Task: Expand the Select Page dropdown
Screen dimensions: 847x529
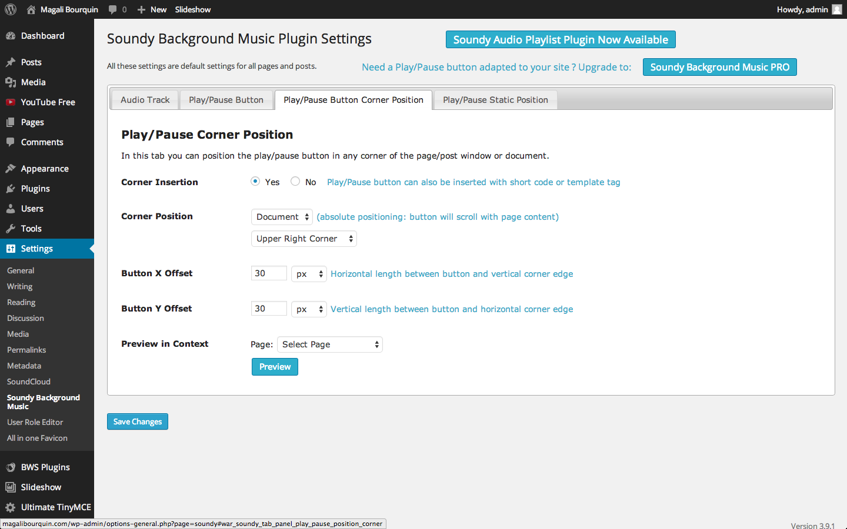Action: [330, 344]
